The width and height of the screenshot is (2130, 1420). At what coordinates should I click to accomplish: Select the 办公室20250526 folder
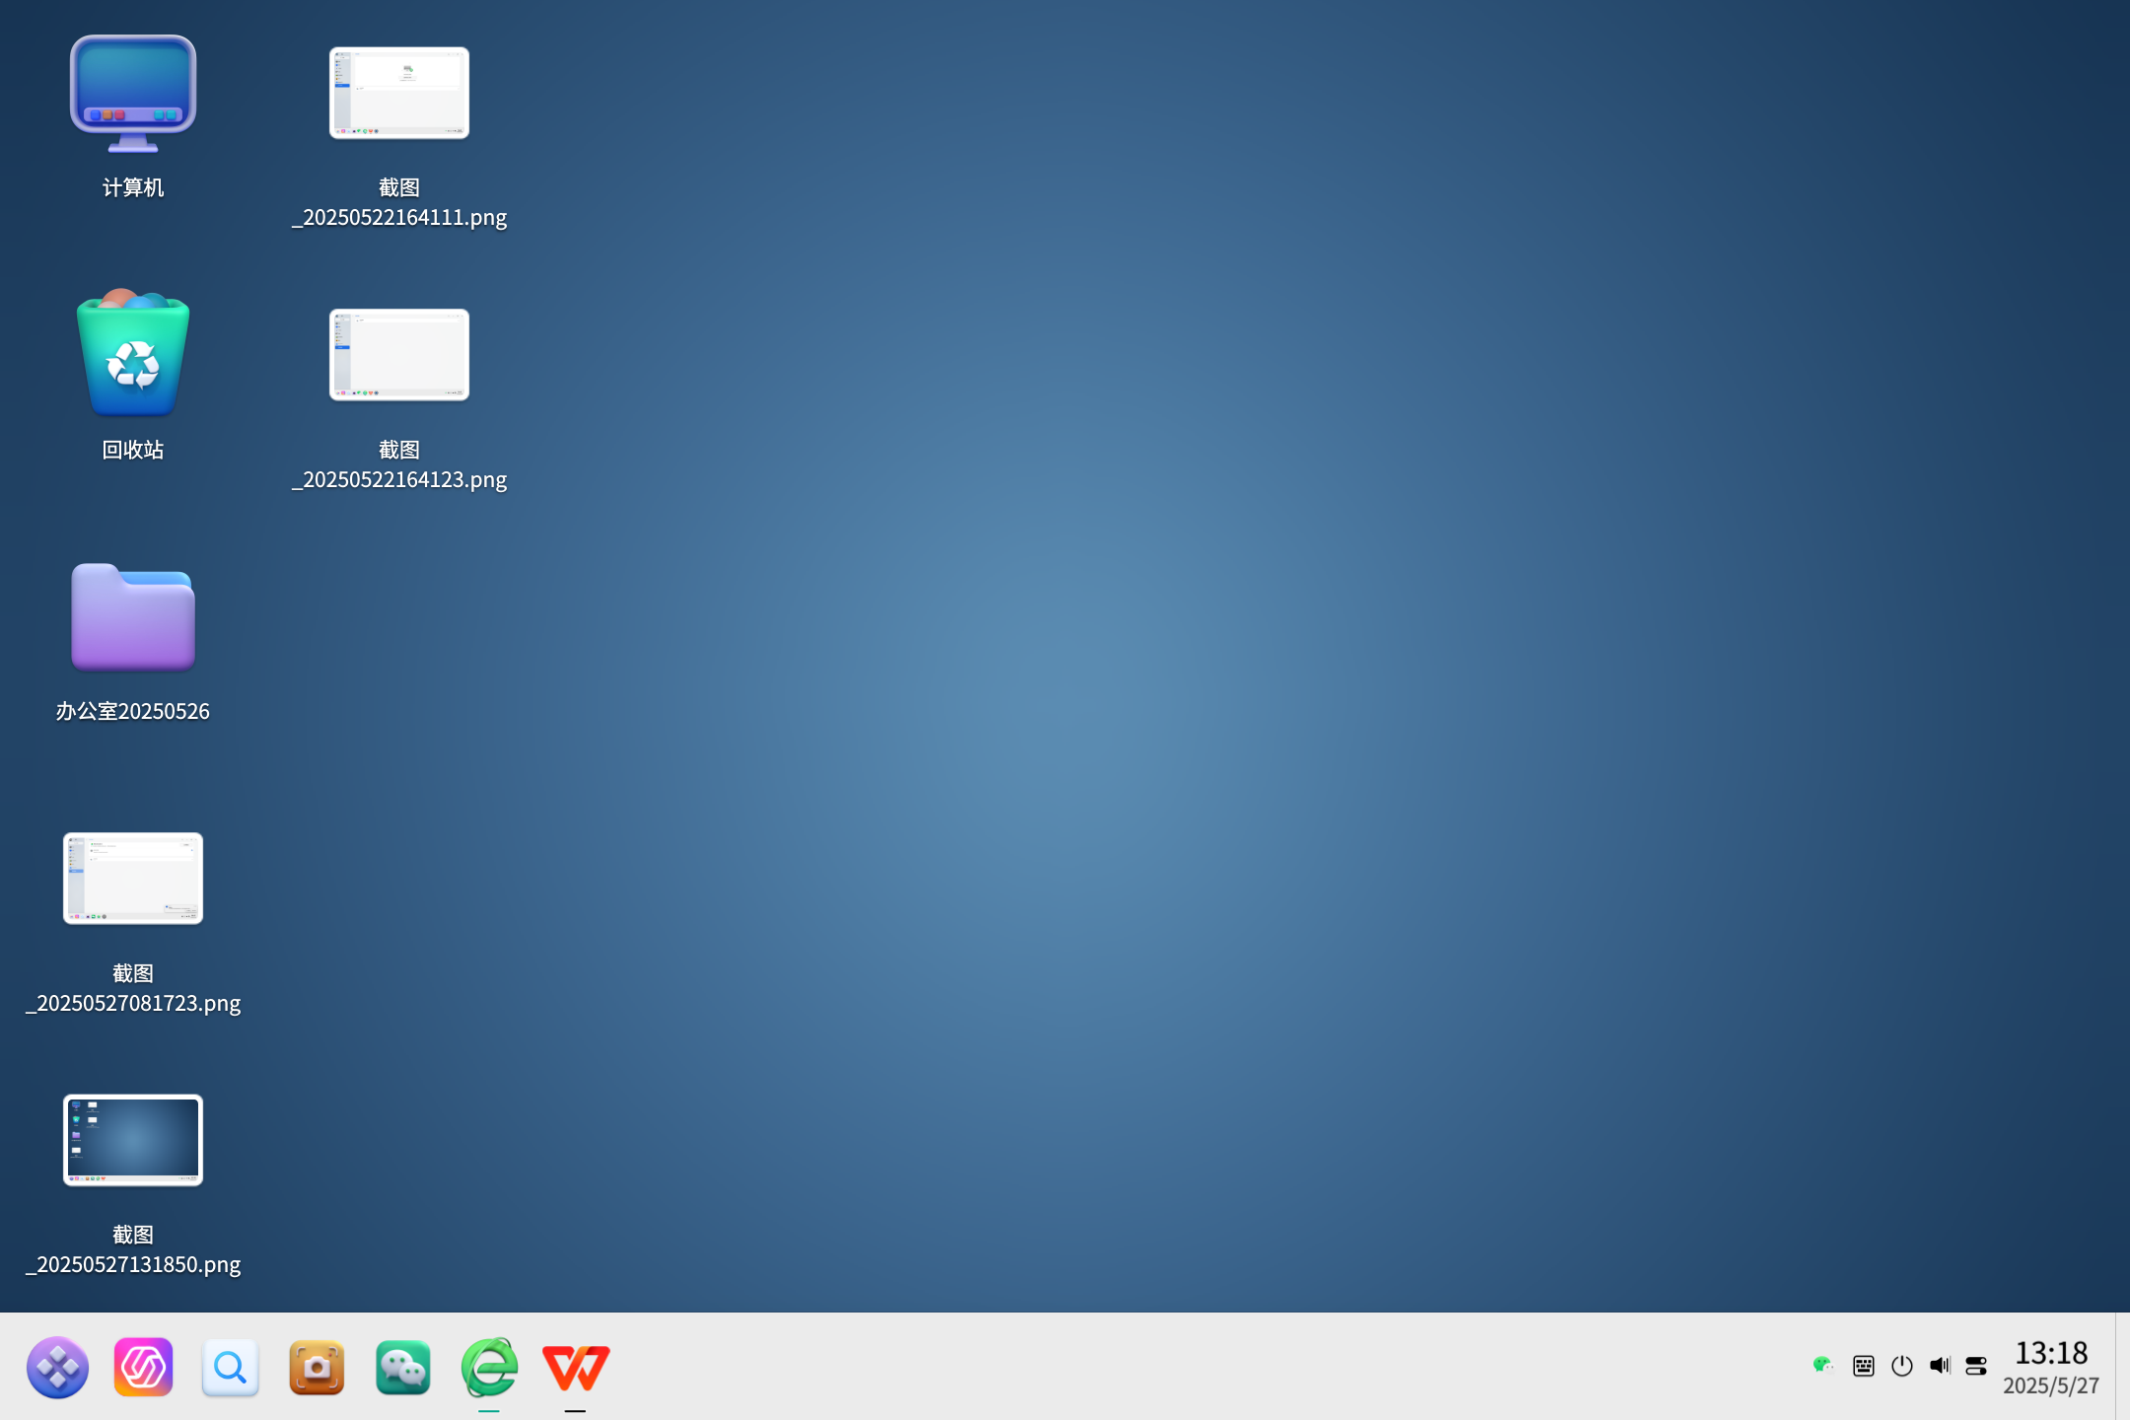(x=133, y=617)
